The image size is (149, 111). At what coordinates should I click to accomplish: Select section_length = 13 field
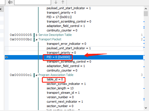point(60,88)
